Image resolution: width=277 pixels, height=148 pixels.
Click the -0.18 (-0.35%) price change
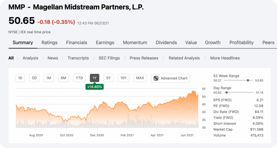(x=56, y=22)
